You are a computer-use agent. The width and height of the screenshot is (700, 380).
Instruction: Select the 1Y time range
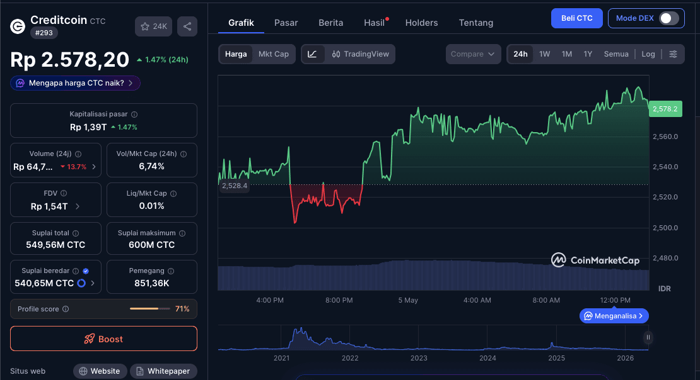tap(588, 54)
